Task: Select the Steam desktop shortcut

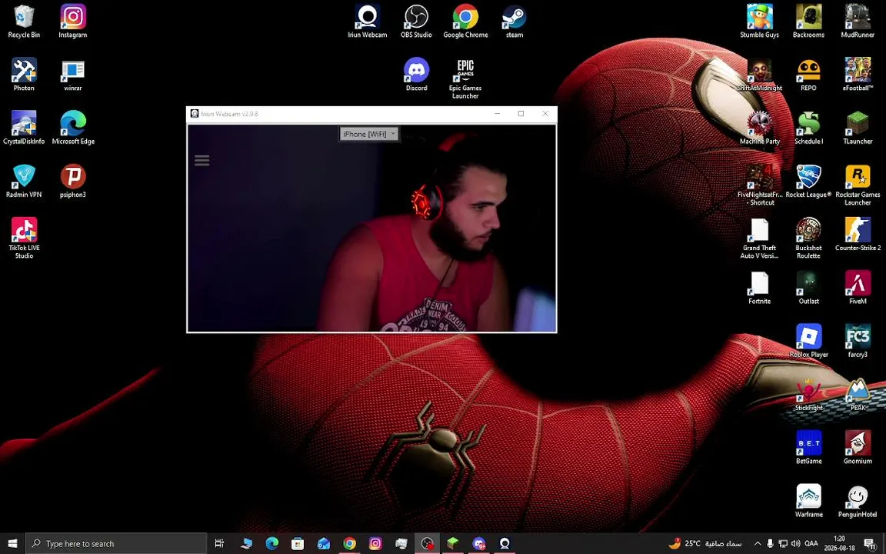Action: 515,22
